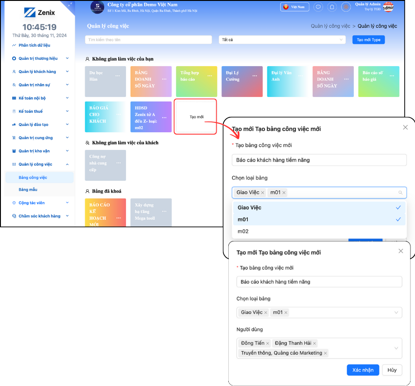
Task: Remove Đông Tiến tag from Người dùng
Action: [x=268, y=343]
